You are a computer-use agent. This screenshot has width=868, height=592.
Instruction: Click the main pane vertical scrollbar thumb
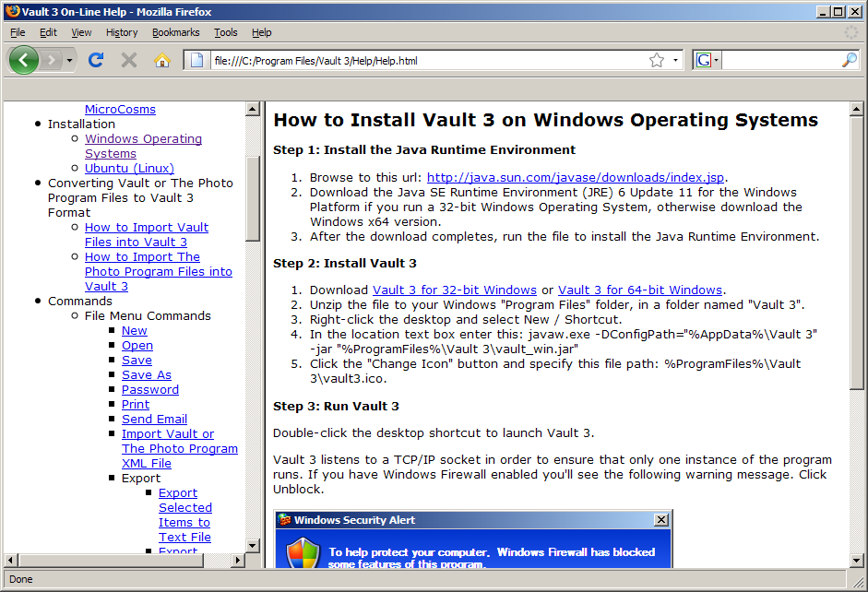[856, 253]
